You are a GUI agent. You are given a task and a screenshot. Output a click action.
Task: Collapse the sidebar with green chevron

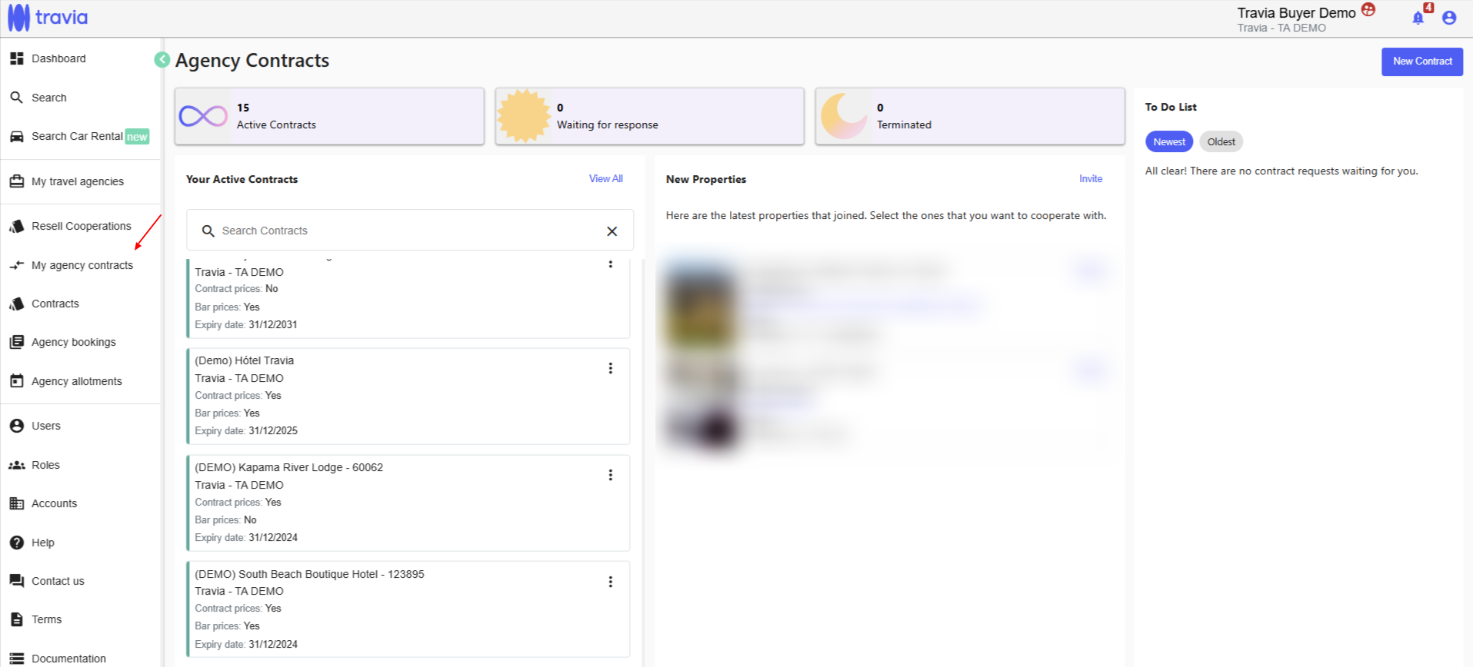pos(162,60)
